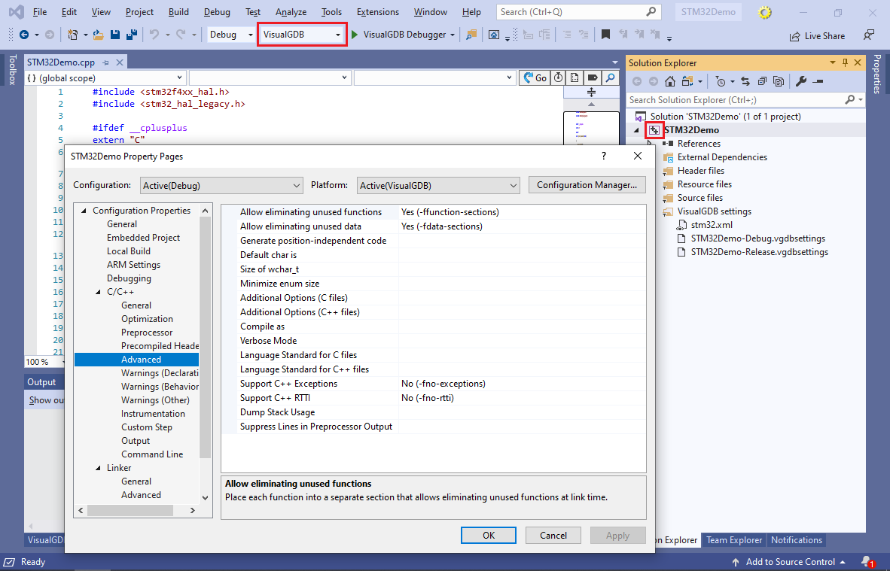
Task: Click the Home icon in Solution Explorer
Action: pos(670,82)
